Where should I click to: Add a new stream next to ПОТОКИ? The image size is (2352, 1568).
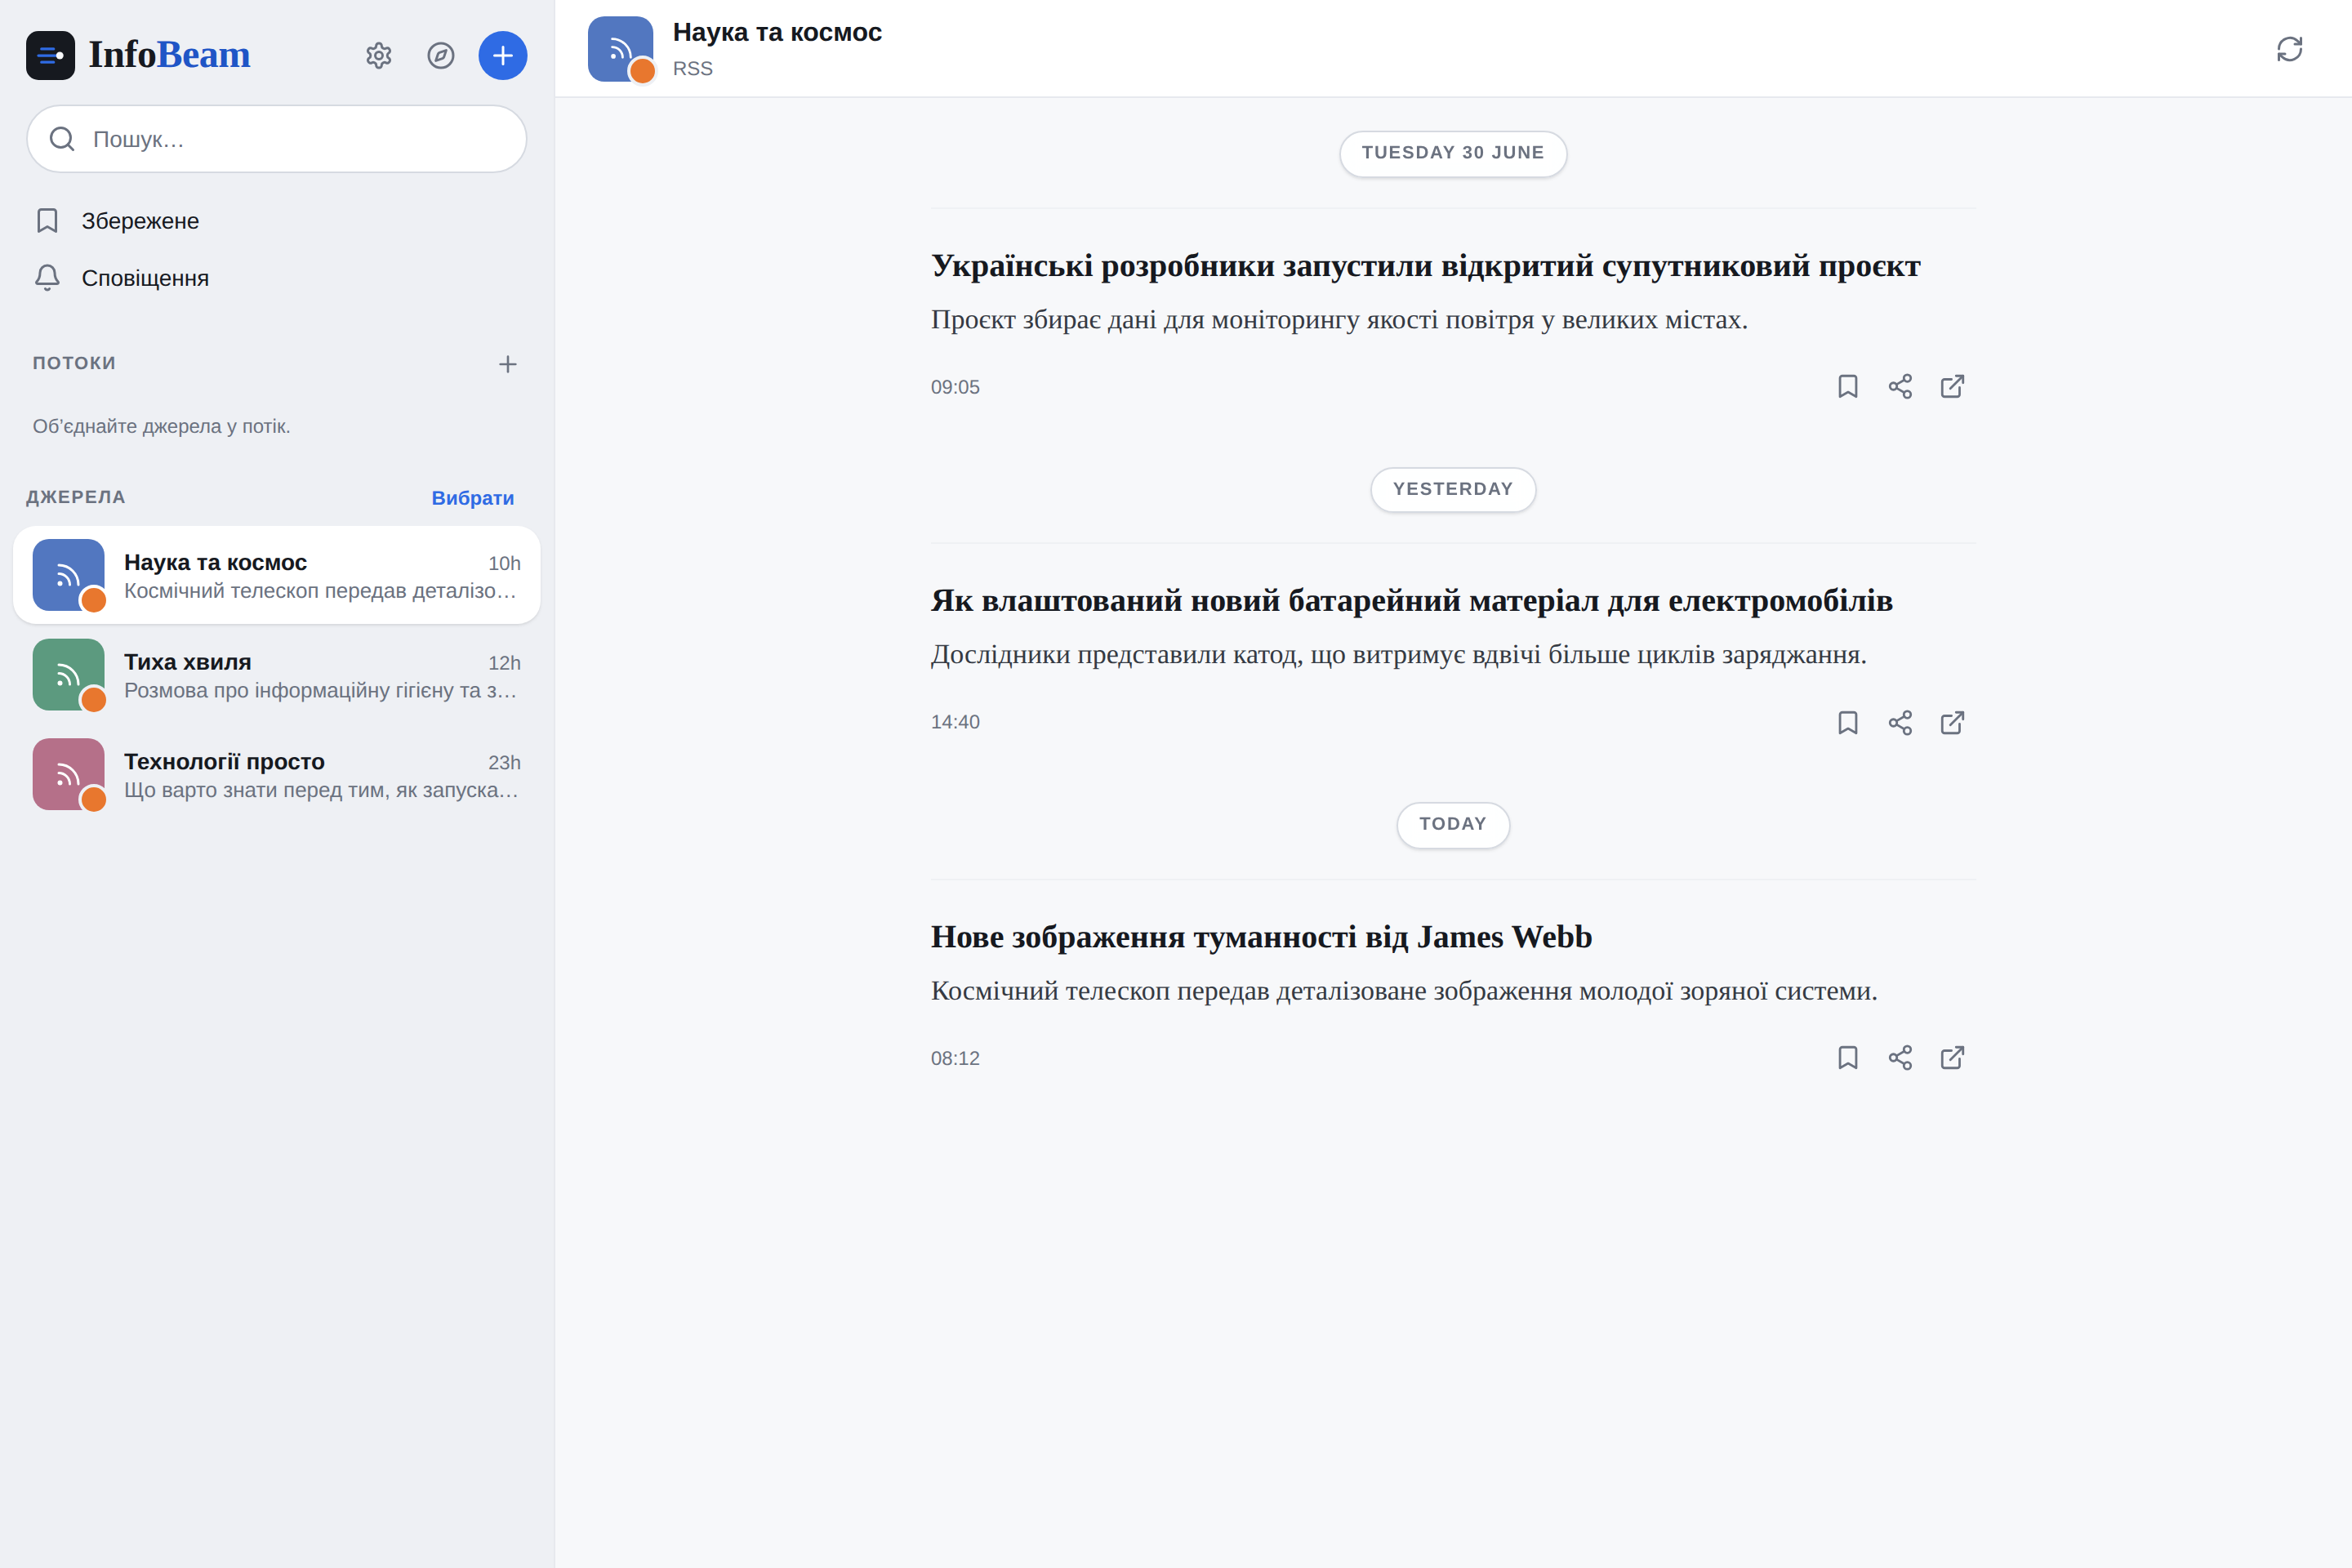(x=508, y=364)
